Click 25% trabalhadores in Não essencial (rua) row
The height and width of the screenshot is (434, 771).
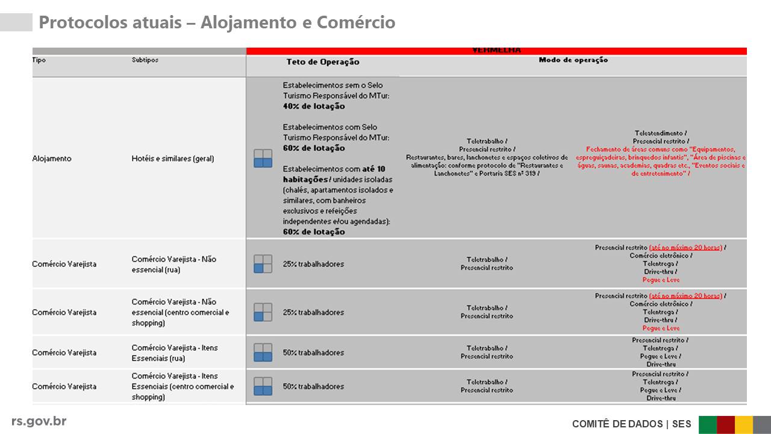tap(313, 264)
